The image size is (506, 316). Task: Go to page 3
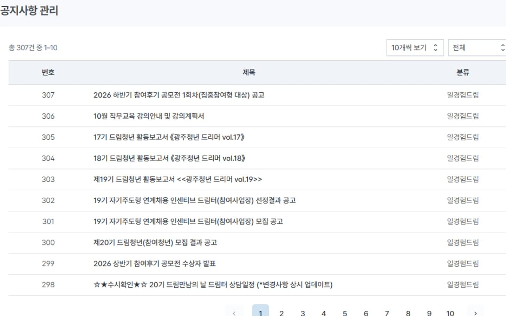tap(303, 312)
